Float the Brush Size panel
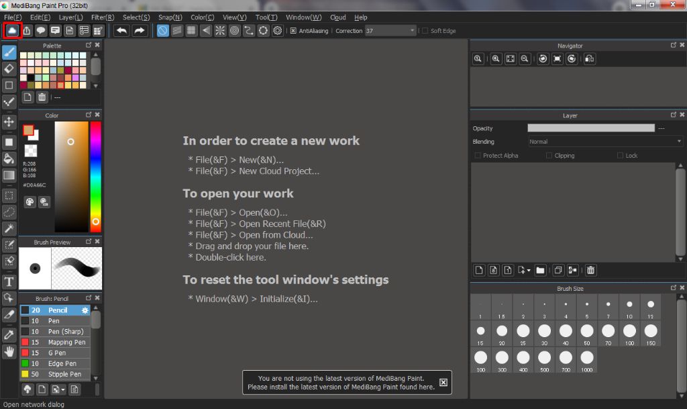The width and height of the screenshot is (687, 409). (674, 288)
